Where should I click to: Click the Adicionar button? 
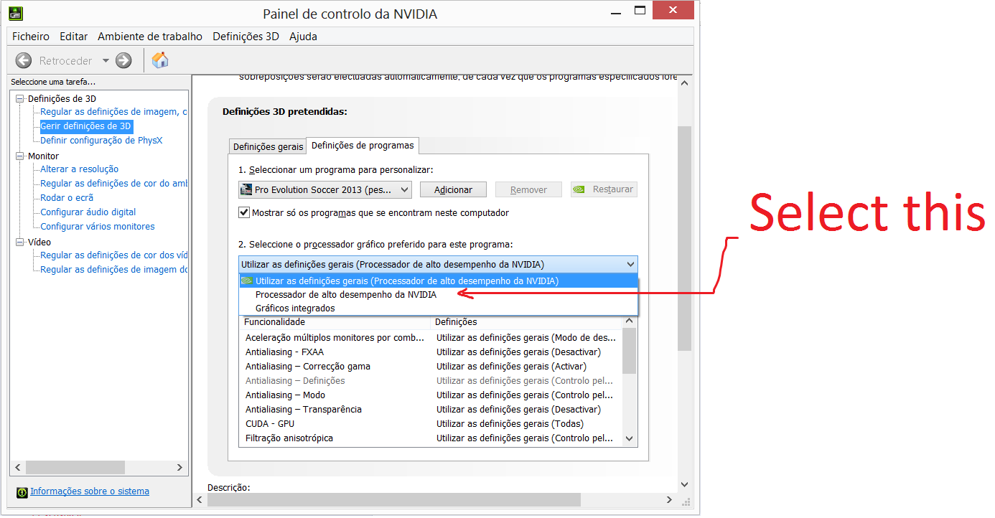[x=453, y=189]
